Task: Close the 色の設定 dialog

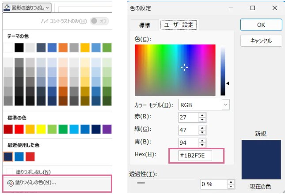Action: pyautogui.click(x=275, y=8)
